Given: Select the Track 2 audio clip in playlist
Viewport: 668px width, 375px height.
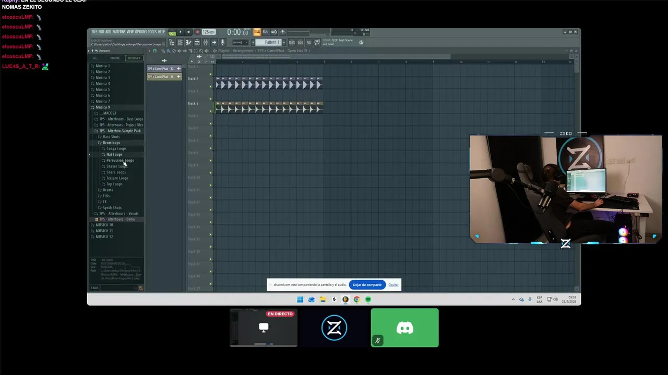Looking at the screenshot, I should (269, 83).
